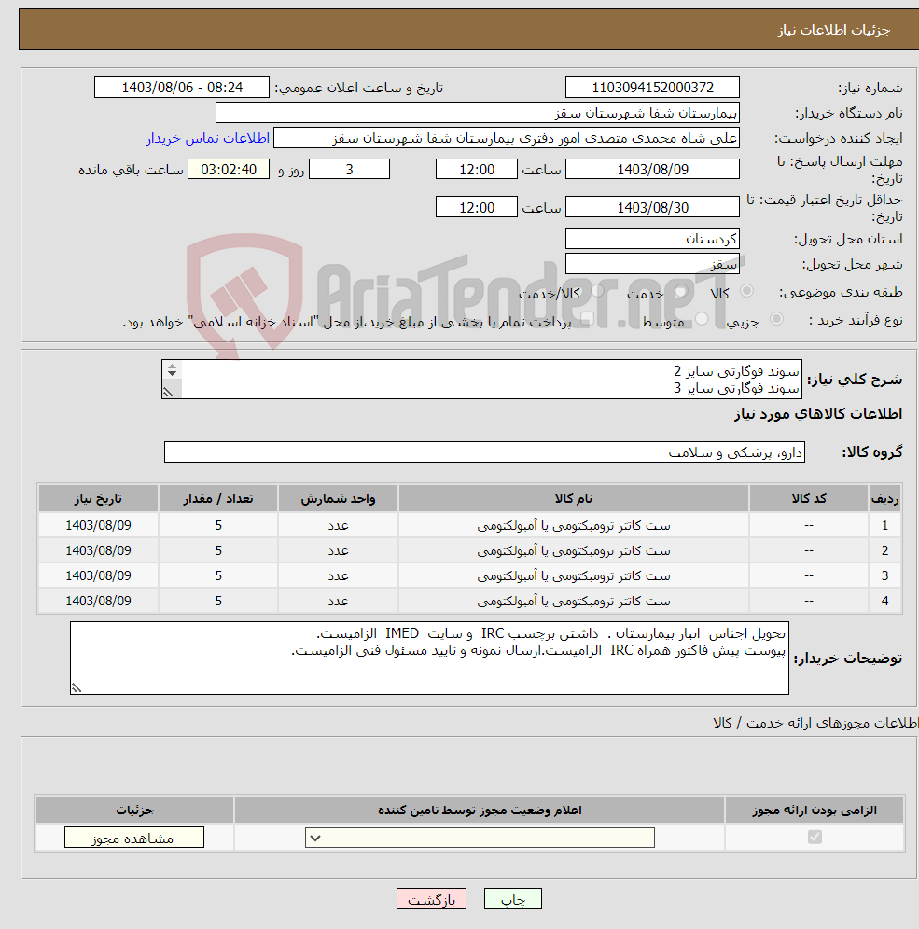Select the کالا/خدمت radio button
This screenshot has width=919, height=929.
click(x=597, y=291)
